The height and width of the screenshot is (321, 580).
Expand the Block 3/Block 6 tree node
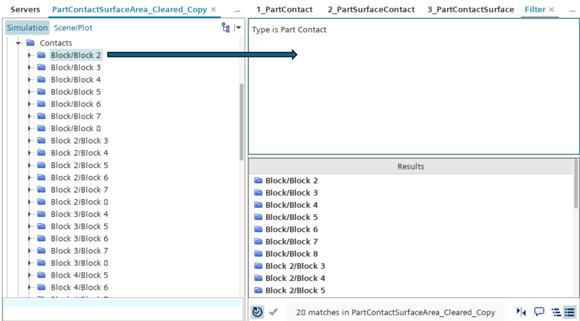[30, 239]
